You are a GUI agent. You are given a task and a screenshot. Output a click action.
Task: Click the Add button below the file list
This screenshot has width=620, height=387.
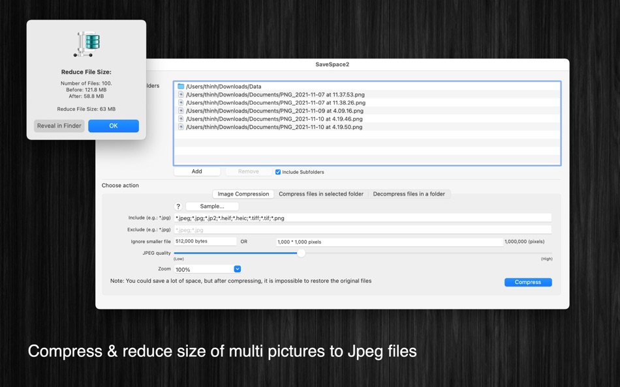197,171
